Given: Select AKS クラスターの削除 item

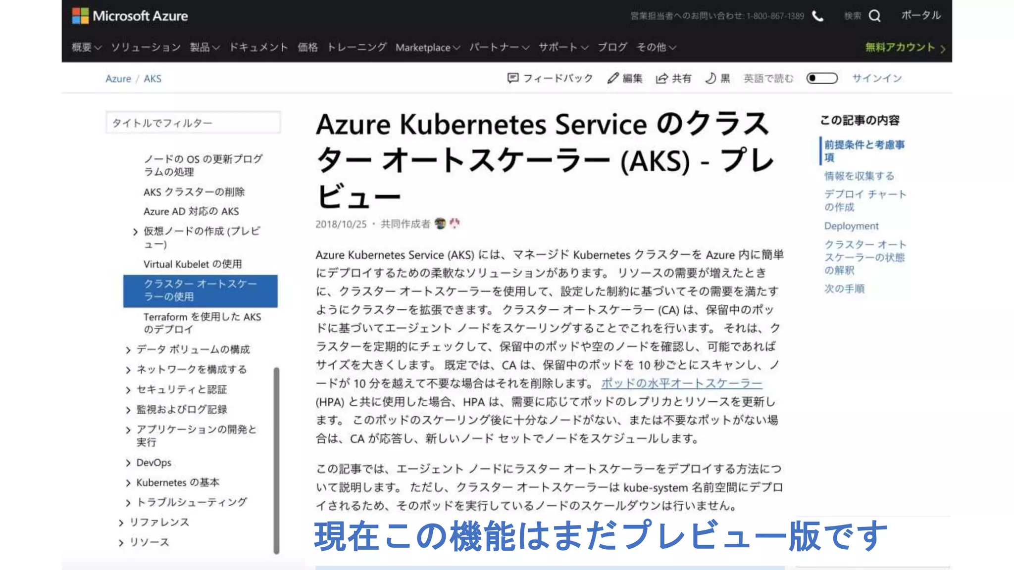Looking at the screenshot, I should [194, 192].
